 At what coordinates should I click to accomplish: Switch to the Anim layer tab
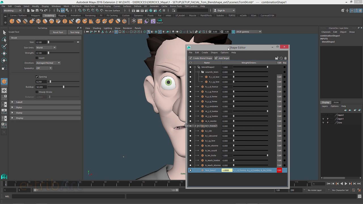[x=336, y=102]
